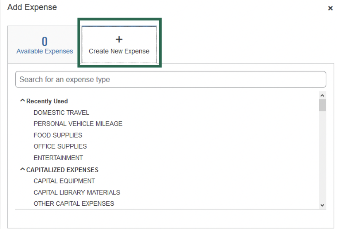The width and height of the screenshot is (337, 229).
Task: Click the close X on Add Expense dialog
Action: coord(331,8)
